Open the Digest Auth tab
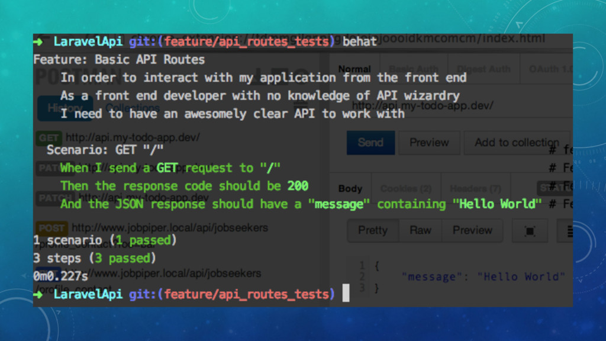 pyautogui.click(x=483, y=69)
